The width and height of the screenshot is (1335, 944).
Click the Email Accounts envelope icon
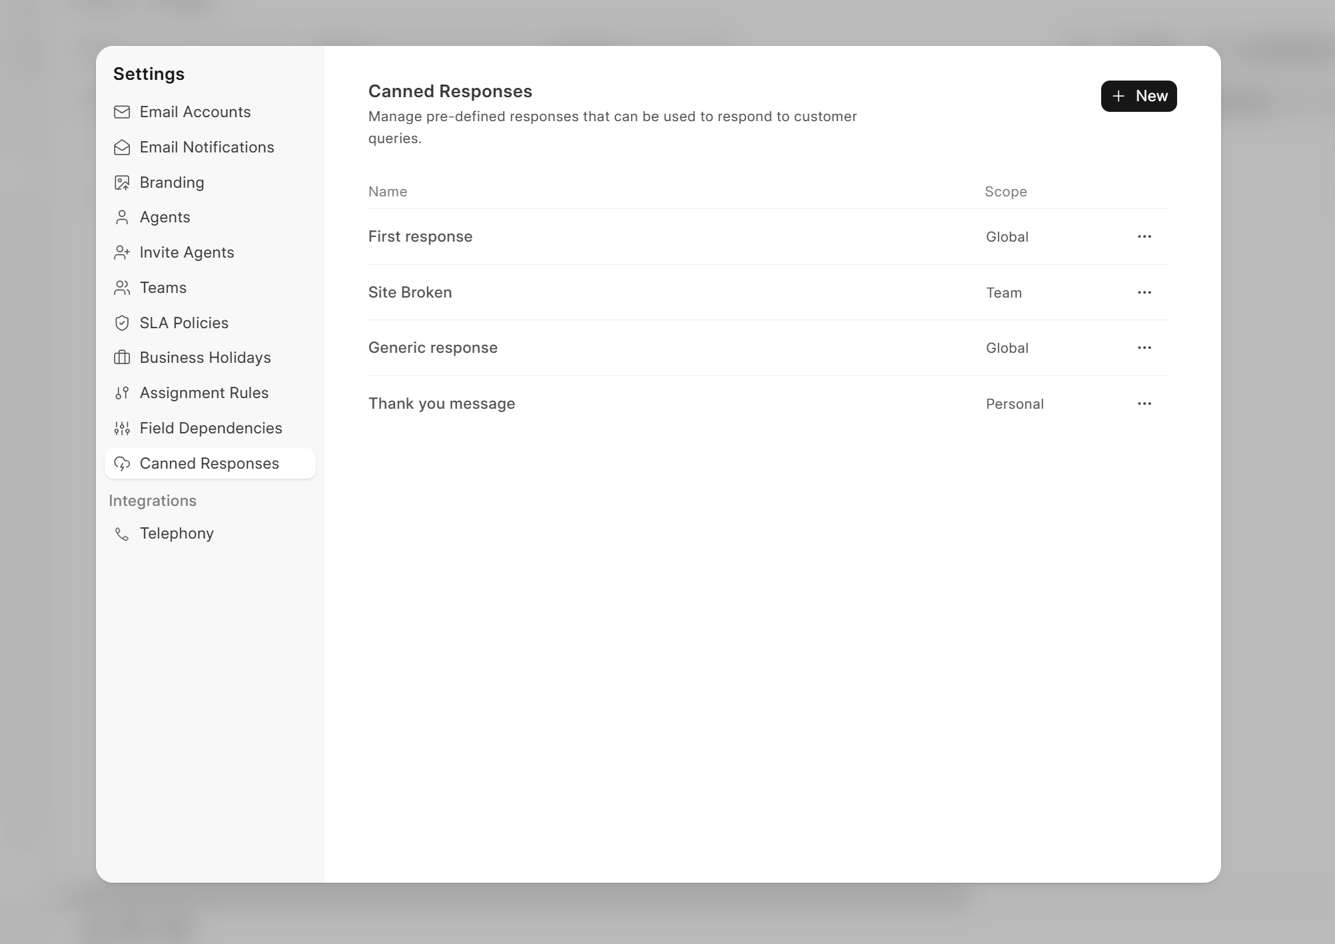122,112
